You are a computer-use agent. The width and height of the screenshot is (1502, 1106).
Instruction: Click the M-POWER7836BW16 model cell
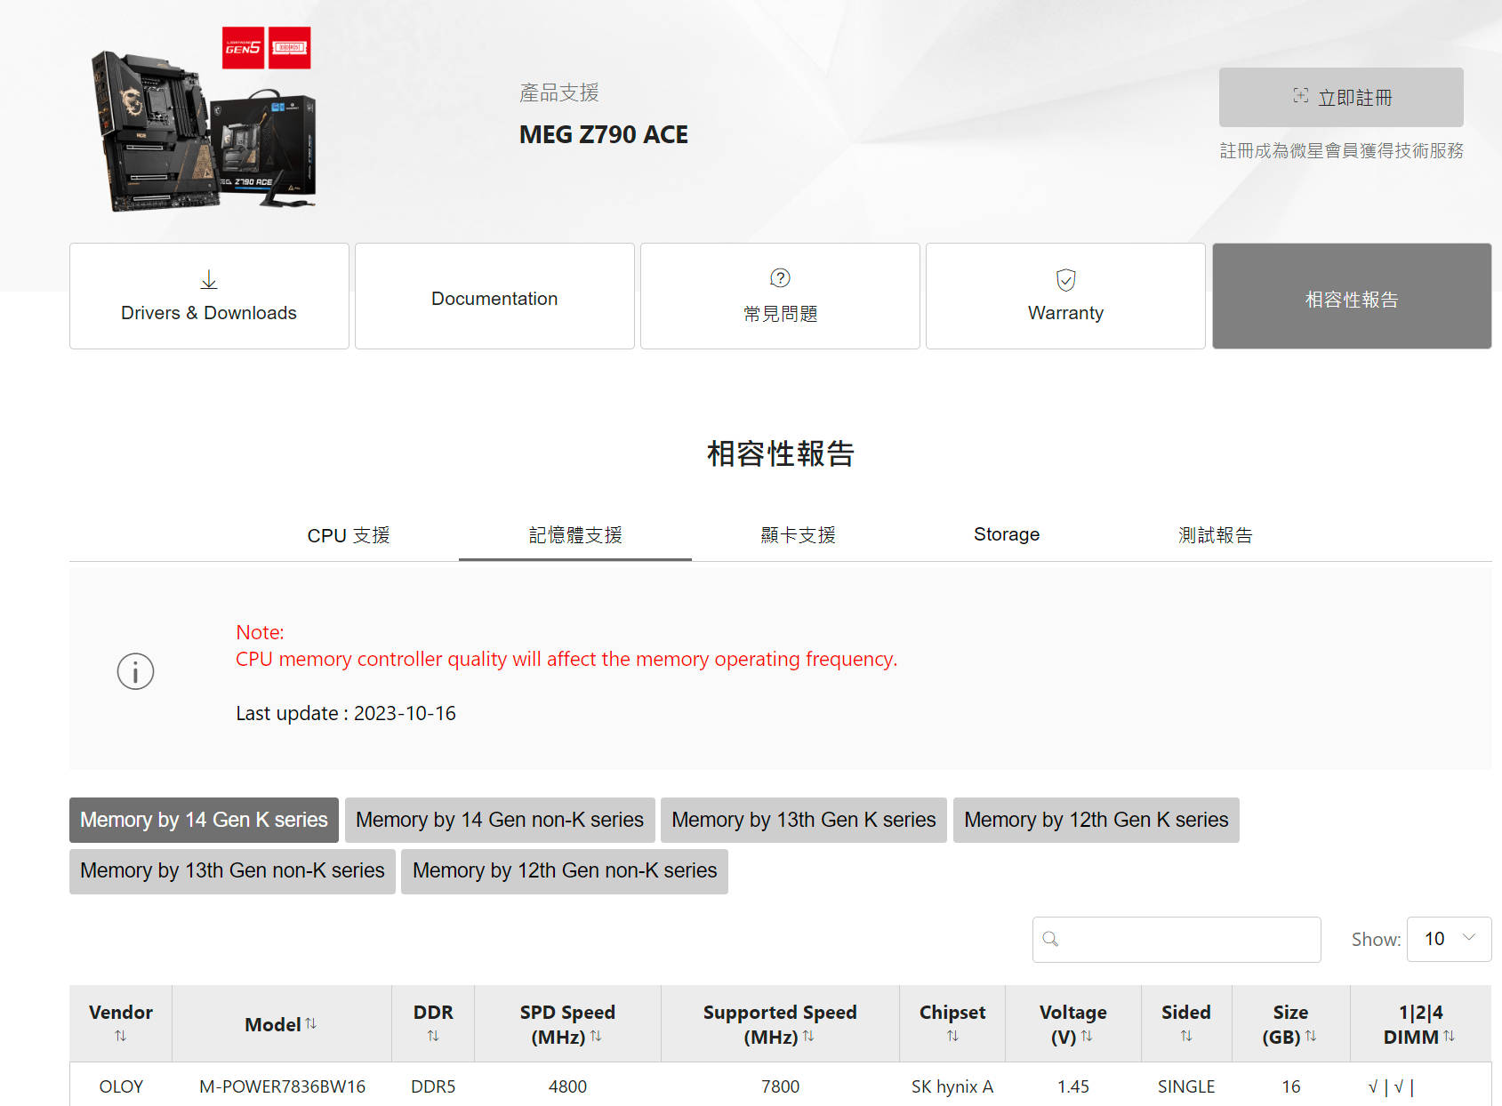pos(282,1086)
